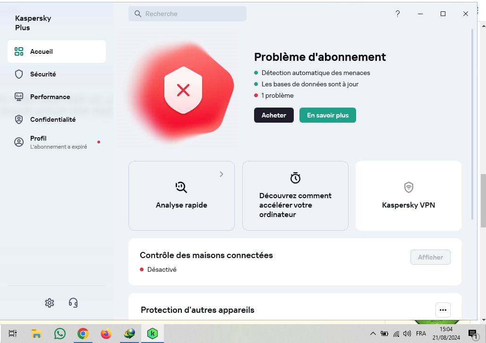
Task: Click the 'Contrôle des maisons connectées' heading
Action: click(206, 255)
